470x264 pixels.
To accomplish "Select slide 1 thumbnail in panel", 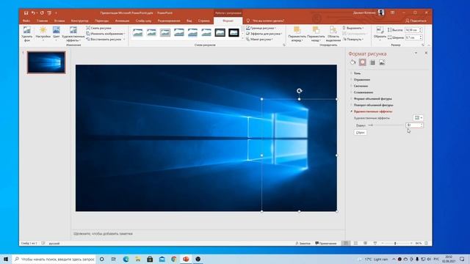I will [x=46, y=62].
